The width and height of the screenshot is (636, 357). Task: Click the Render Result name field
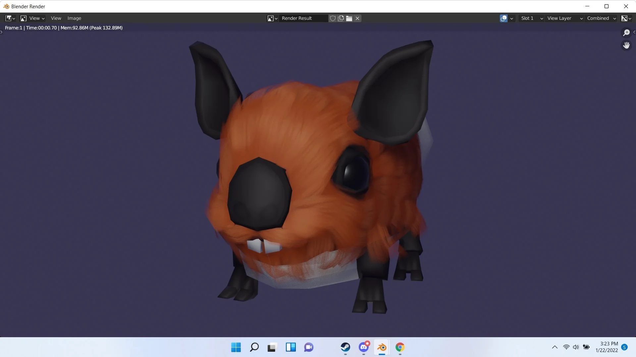click(303, 18)
